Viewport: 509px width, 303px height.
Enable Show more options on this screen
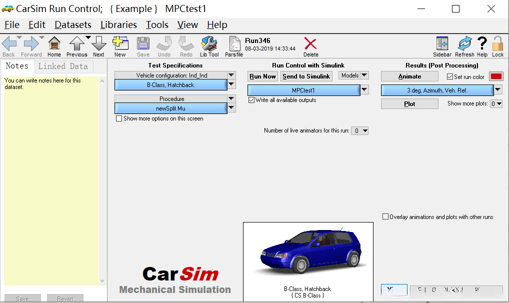click(x=119, y=119)
